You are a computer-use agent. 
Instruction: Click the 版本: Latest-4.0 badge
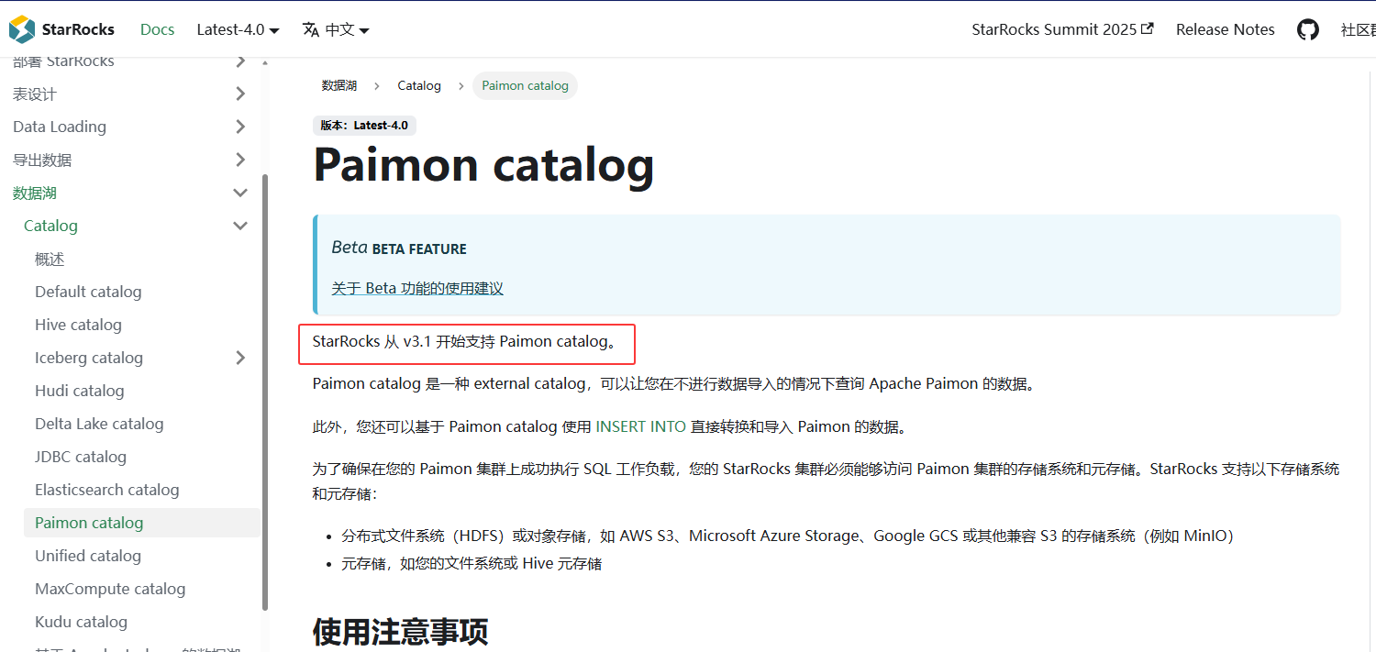(x=365, y=126)
